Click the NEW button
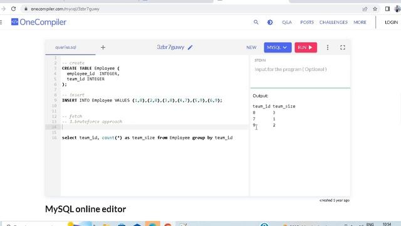The width and height of the screenshot is (401, 226). coord(251,48)
